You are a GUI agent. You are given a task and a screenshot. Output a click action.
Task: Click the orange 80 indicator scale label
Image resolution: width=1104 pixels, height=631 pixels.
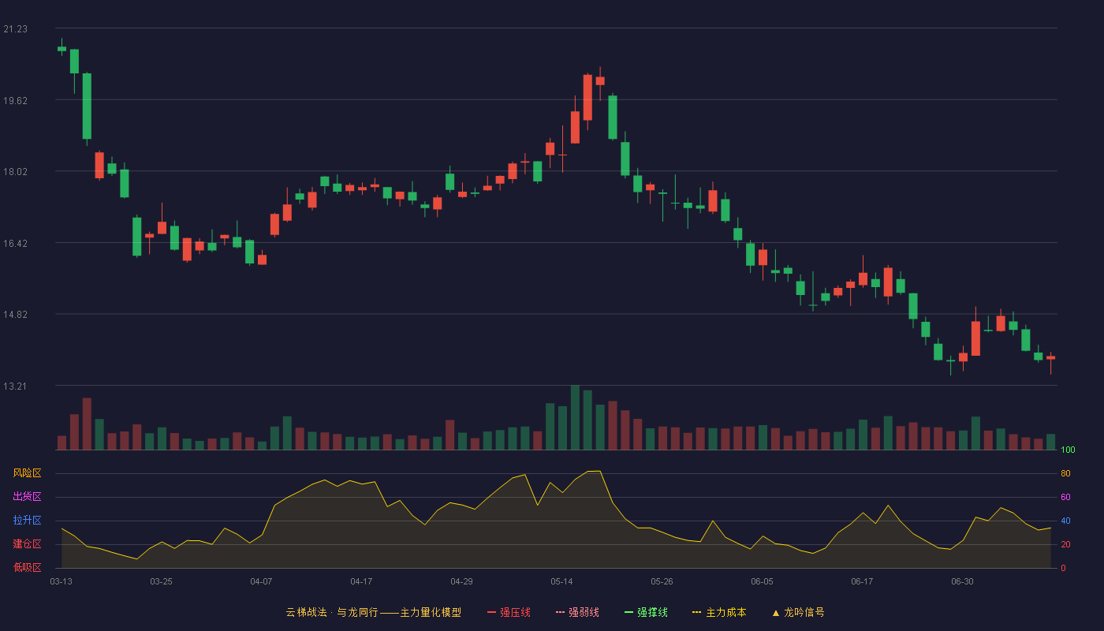point(1065,473)
